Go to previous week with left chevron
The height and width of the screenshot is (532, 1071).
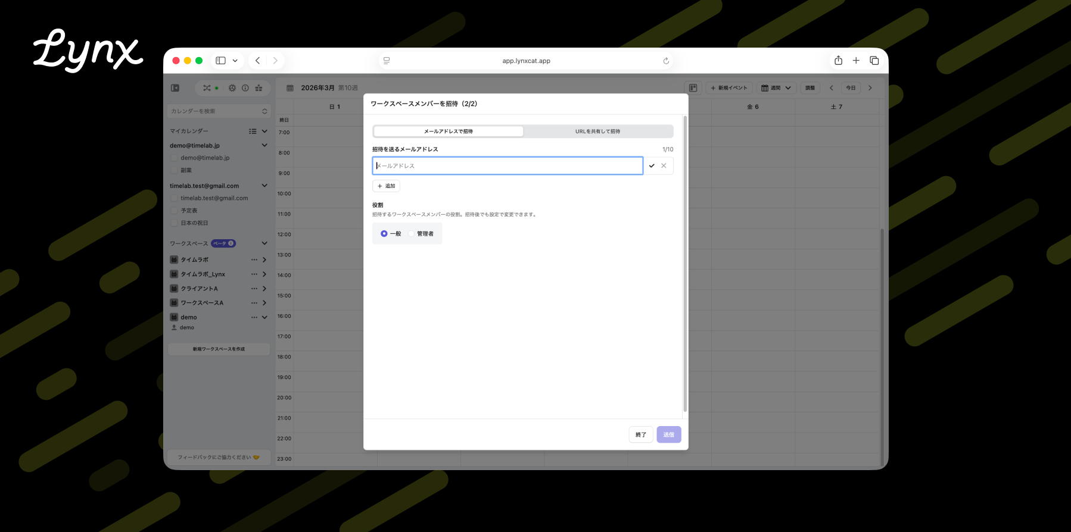(x=832, y=88)
